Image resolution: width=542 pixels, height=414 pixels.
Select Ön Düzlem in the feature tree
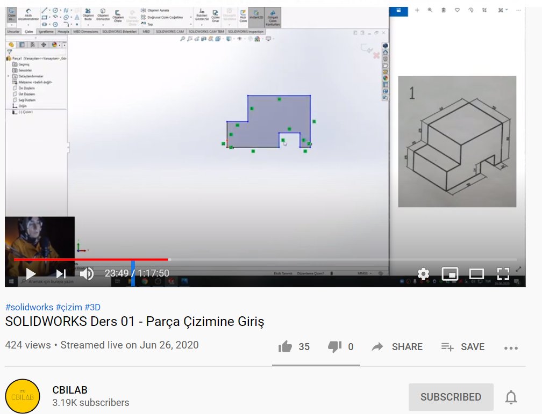click(x=24, y=88)
